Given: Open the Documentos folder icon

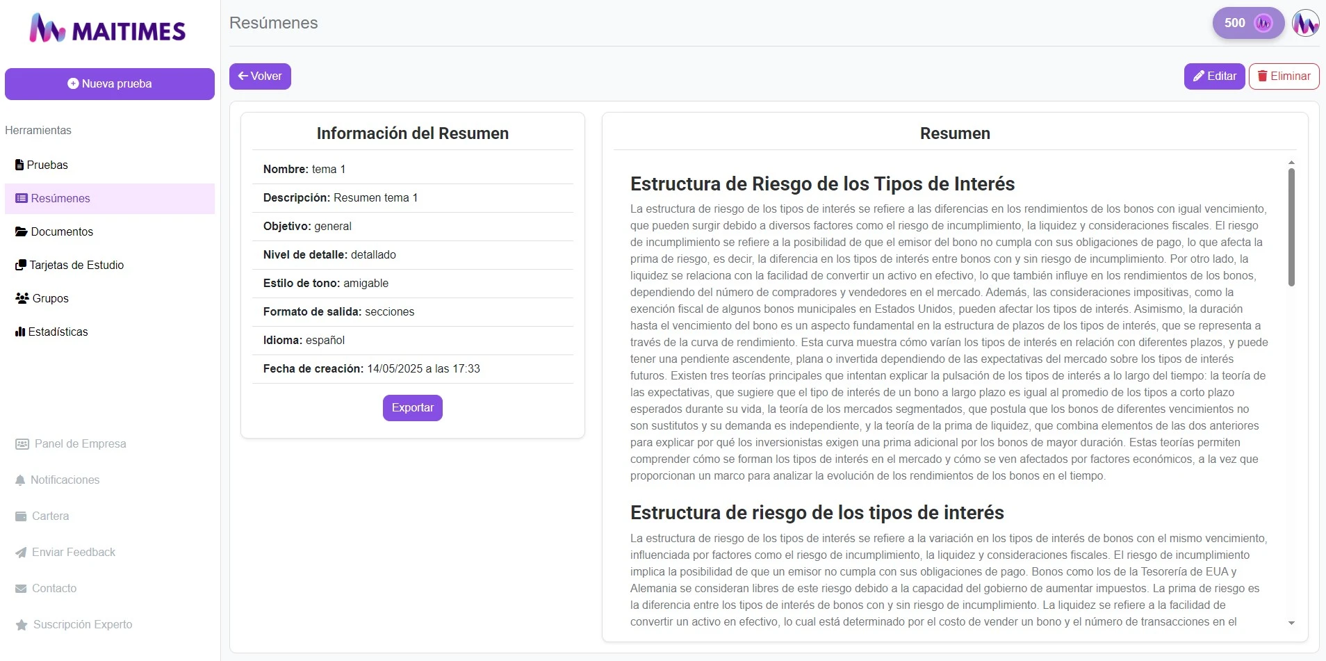Looking at the screenshot, I should [x=19, y=231].
